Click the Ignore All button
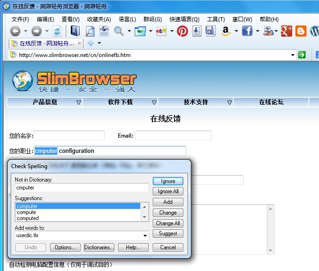 168,191
